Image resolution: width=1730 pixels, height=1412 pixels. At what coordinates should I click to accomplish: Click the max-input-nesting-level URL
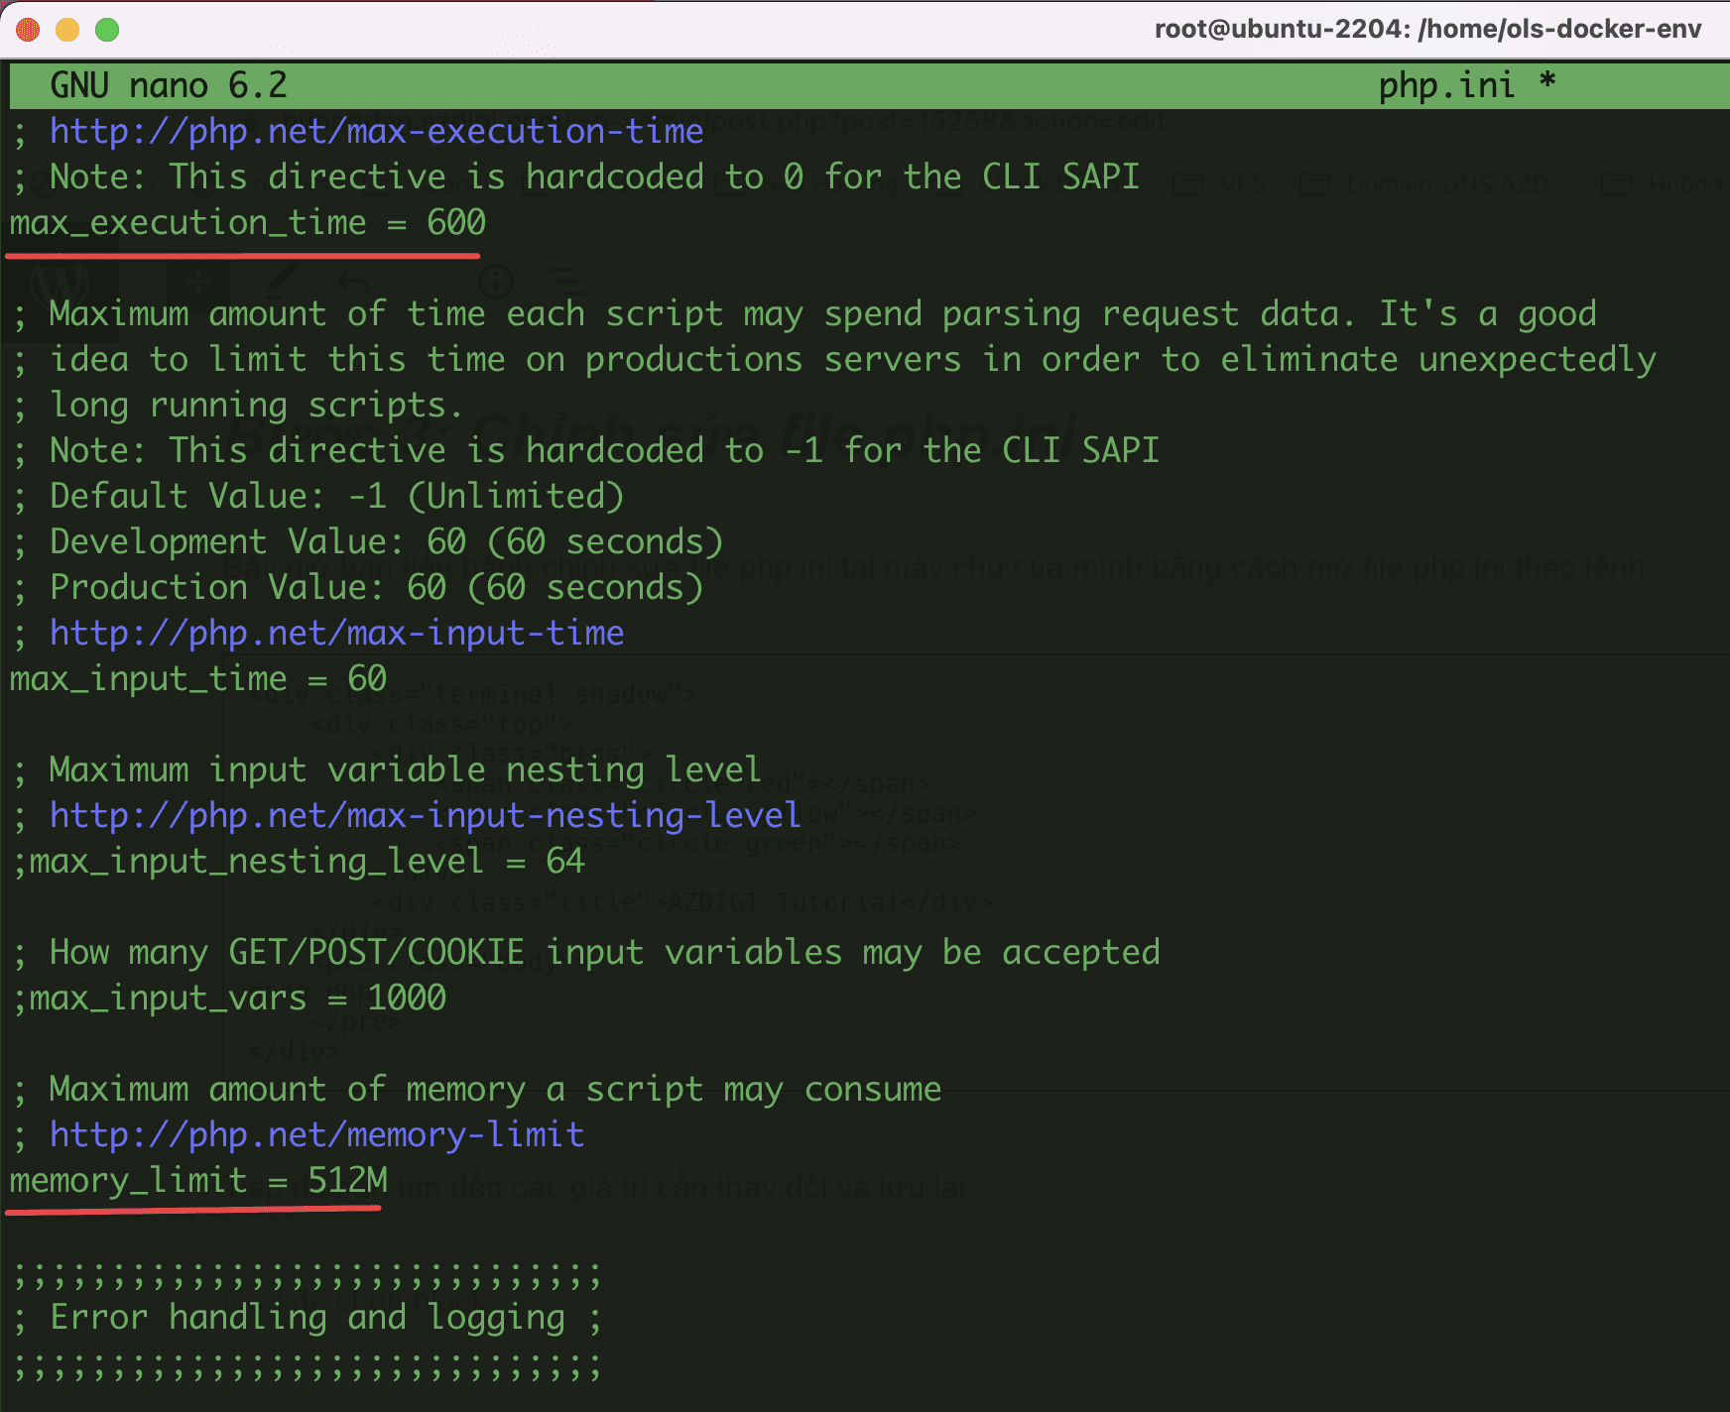tap(425, 815)
